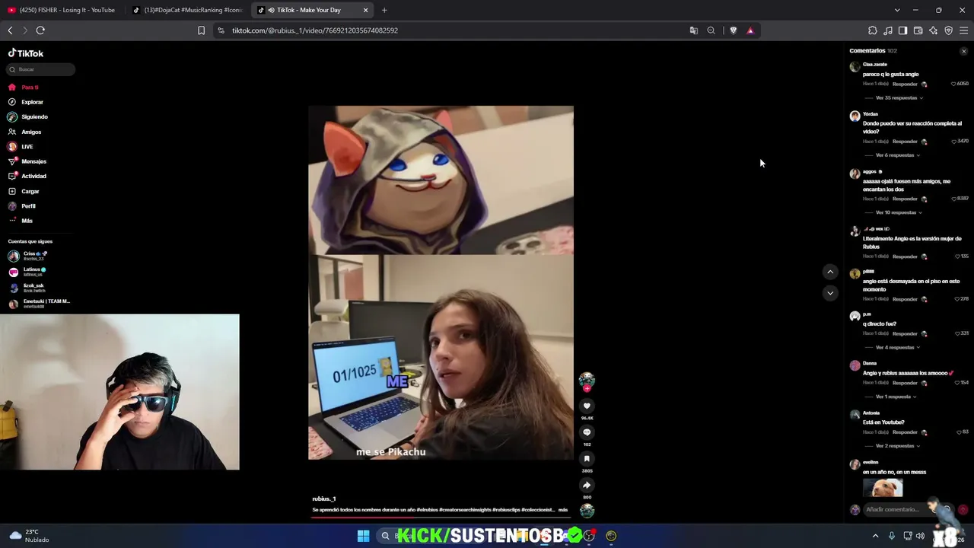The image size is (974, 548).
Task: Like Antonia's comment
Action: pos(959,432)
